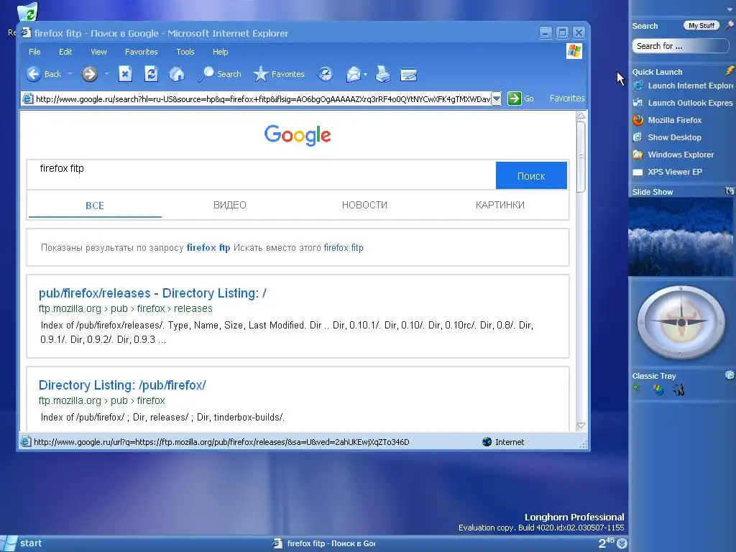This screenshot has height=552, width=736.
Task: Open the File menu
Action: (x=34, y=52)
